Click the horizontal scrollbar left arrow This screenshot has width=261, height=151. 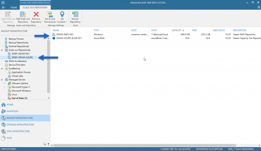click(x=52, y=145)
